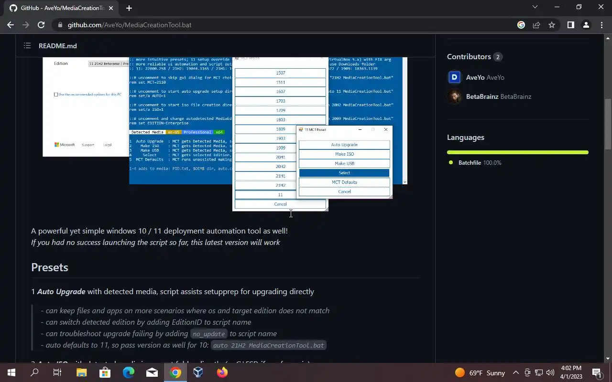This screenshot has width=612, height=382.
Task: Launch Microsoft Edge from taskbar
Action: point(128,372)
